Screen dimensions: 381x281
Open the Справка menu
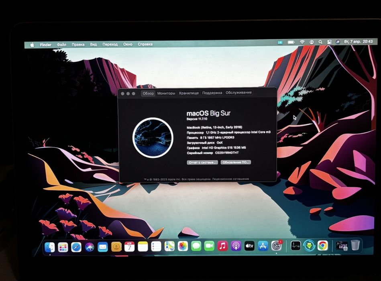[x=145, y=44]
